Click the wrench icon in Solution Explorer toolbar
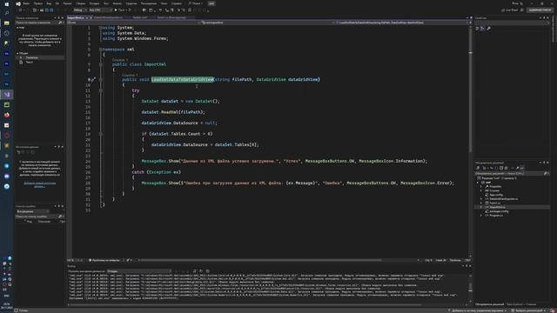Image resolution: width=557 pixels, height=313 pixels. pyautogui.click(x=517, y=168)
